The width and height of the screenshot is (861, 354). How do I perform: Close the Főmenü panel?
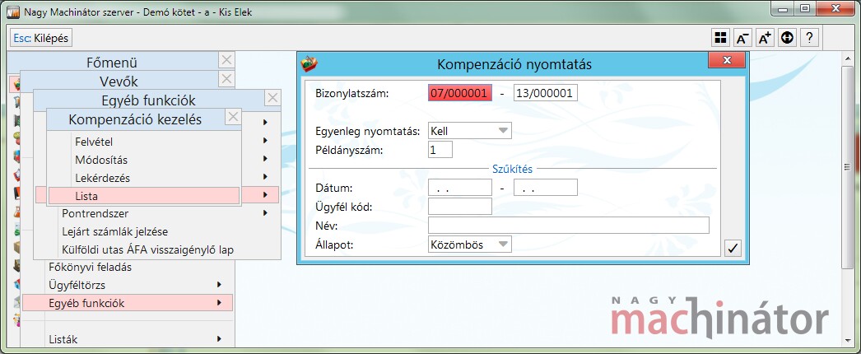227,60
